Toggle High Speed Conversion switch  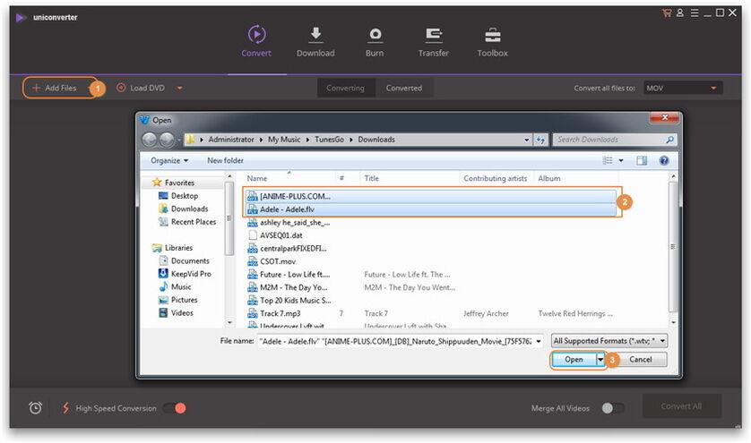pos(174,408)
